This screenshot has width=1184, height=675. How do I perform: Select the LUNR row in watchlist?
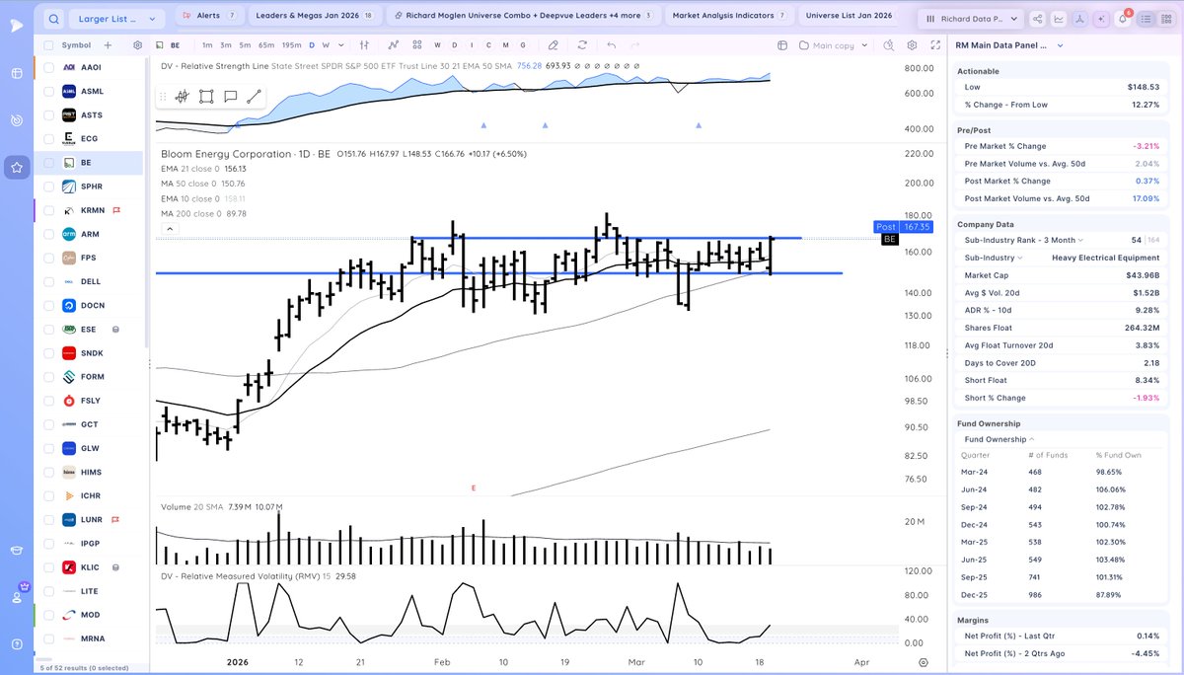coord(89,519)
